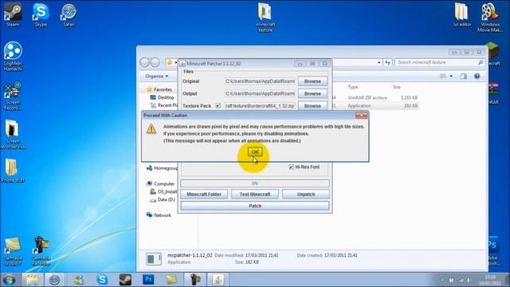Open the lol editor desktop folder

pyautogui.click(x=462, y=14)
